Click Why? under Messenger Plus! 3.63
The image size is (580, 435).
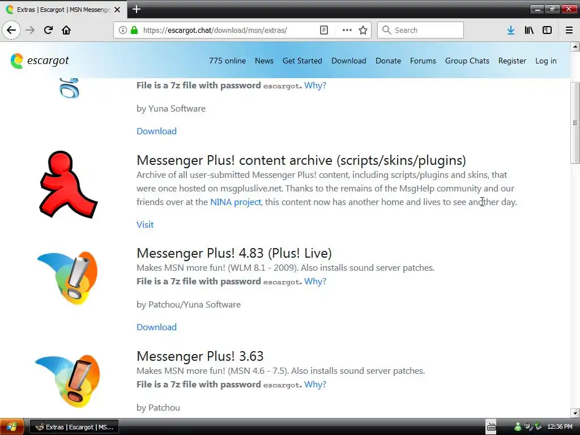tap(315, 385)
